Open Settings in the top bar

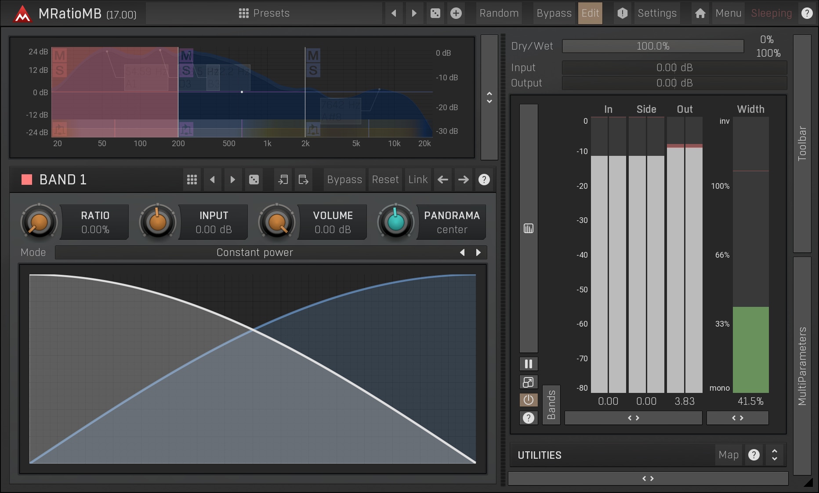tap(657, 13)
